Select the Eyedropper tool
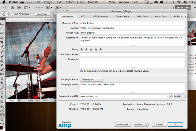 point(2,47)
